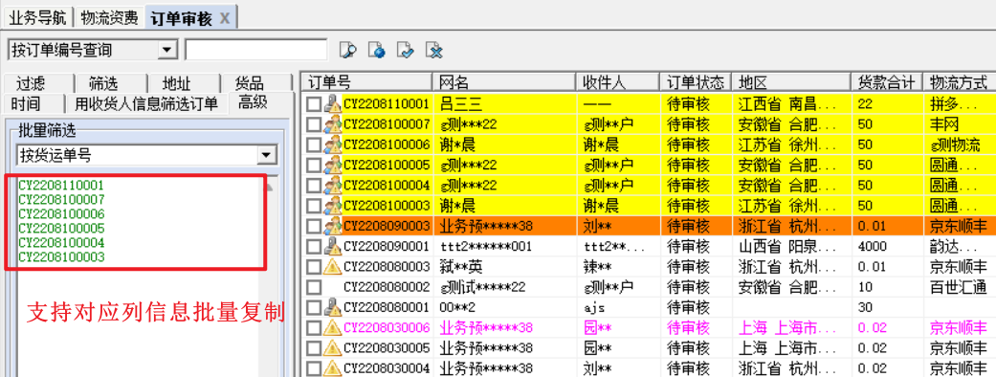Tick checkbox for order CY2208090001
The image size is (996, 377).
click(314, 247)
